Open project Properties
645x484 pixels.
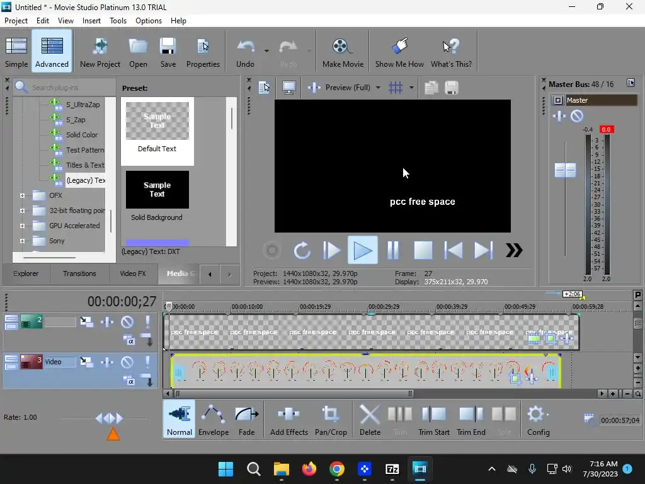coord(203,52)
